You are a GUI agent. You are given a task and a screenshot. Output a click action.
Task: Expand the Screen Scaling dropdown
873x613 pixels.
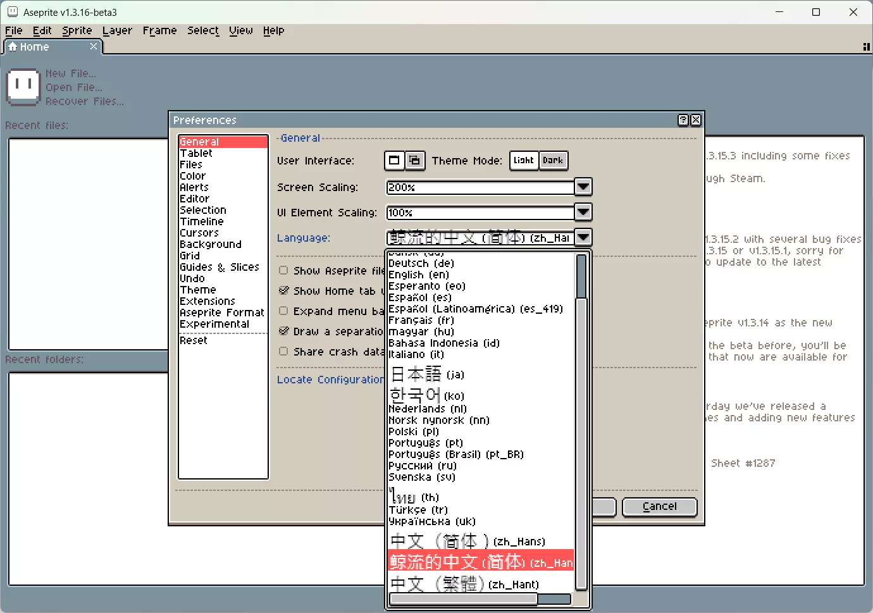583,187
